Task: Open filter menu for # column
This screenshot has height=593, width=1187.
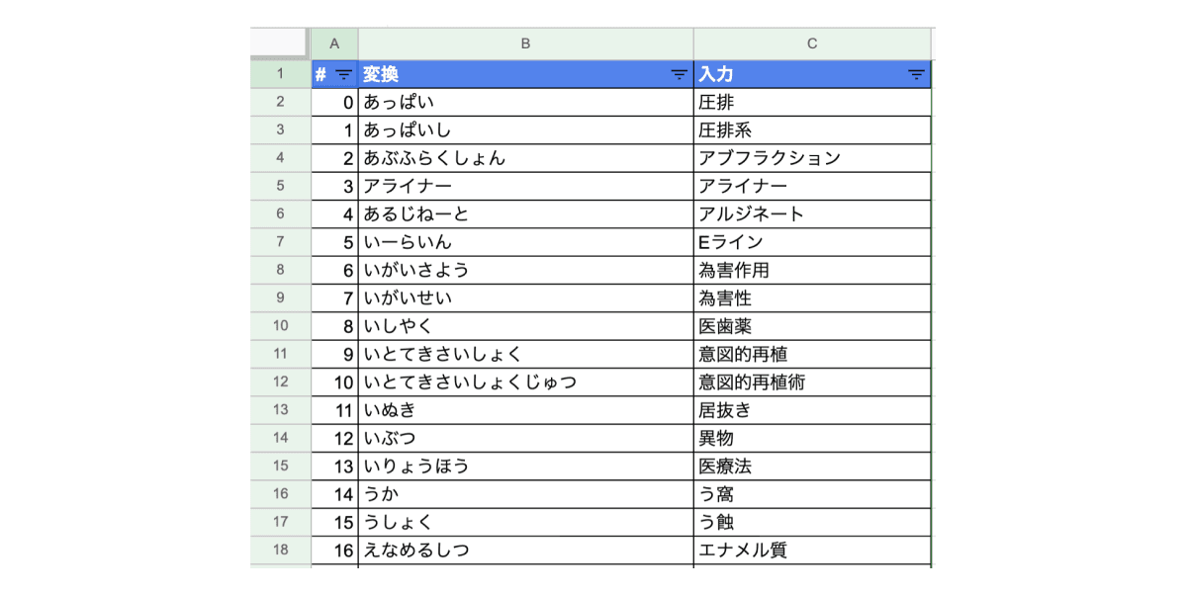Action: click(343, 74)
